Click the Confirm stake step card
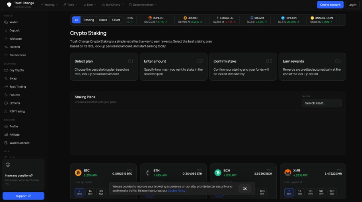The width and height of the screenshot is (362, 202). pyautogui.click(x=243, y=67)
